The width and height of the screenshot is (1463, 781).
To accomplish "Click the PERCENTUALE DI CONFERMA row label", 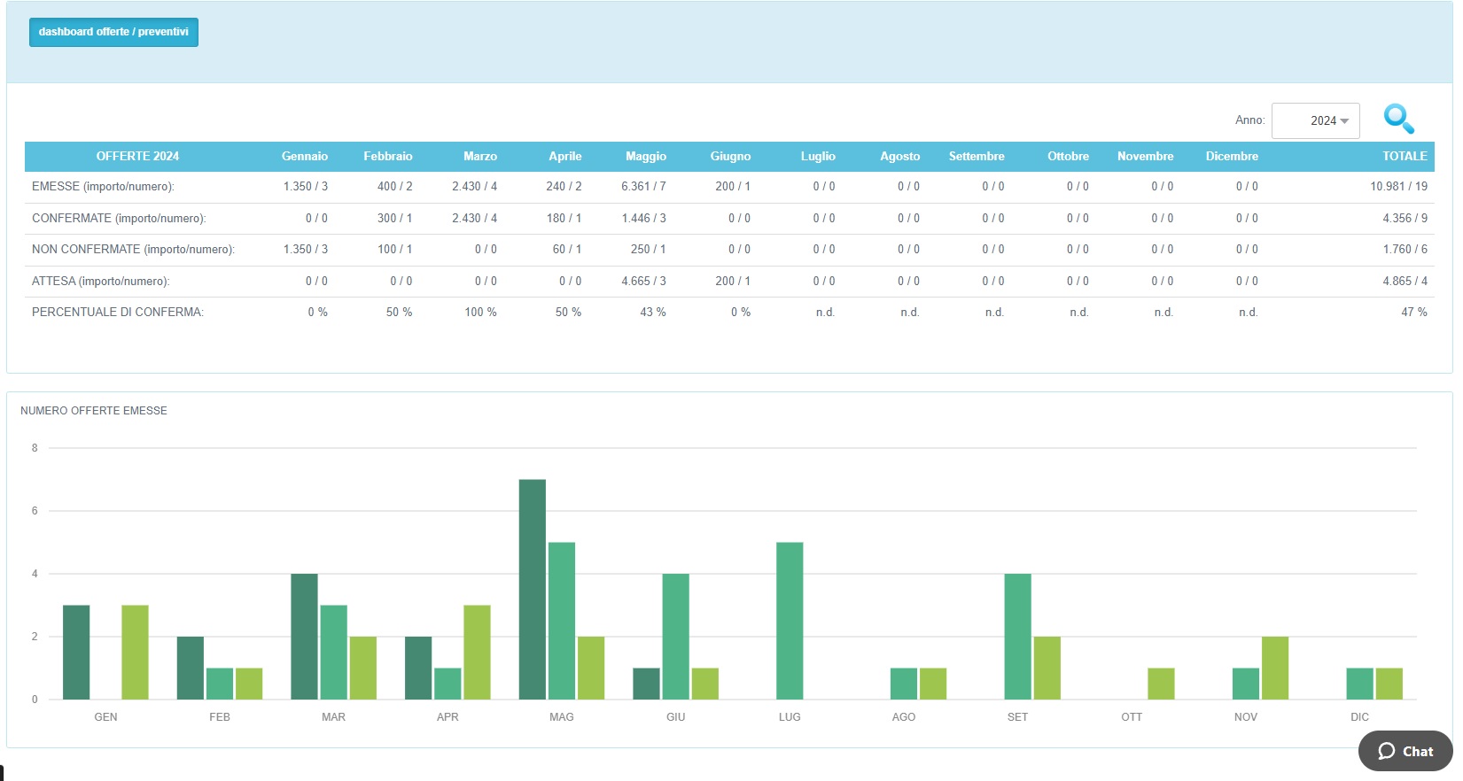I will pyautogui.click(x=118, y=313).
